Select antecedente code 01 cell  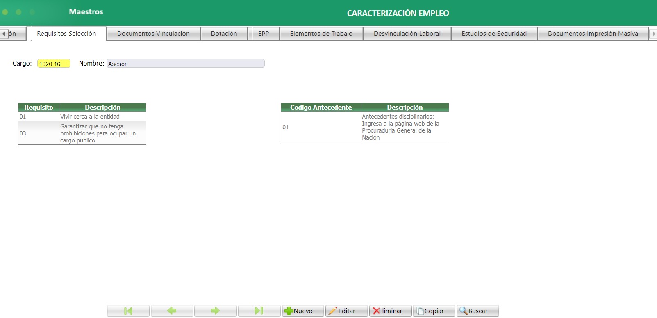coord(321,127)
